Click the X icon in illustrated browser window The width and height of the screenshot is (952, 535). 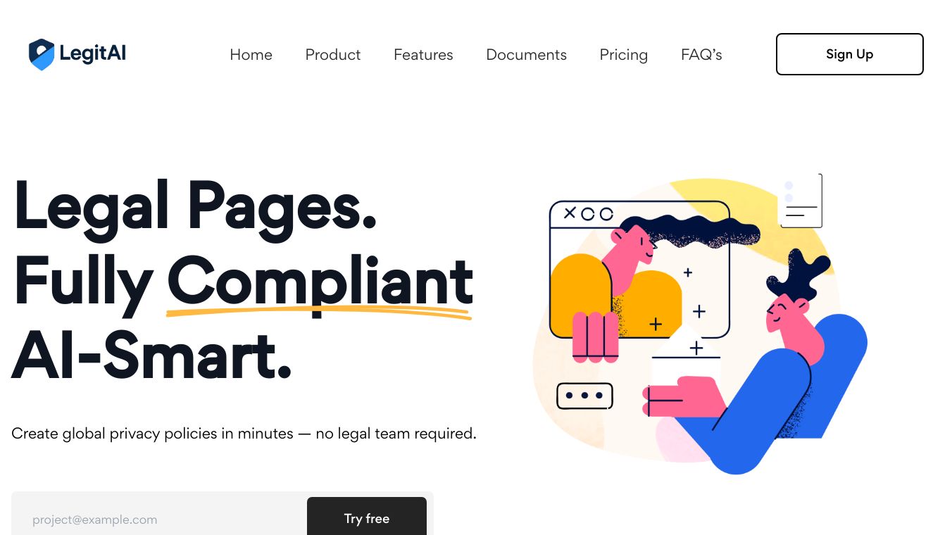tap(570, 213)
